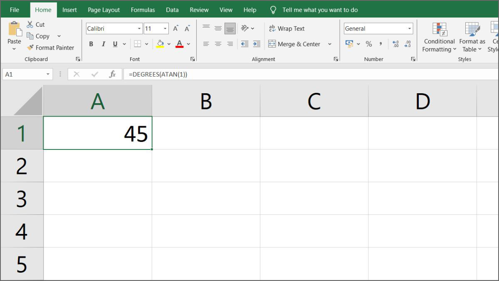The width and height of the screenshot is (499, 281).
Task: Open the Fill Color dropdown arrow
Action: [x=168, y=44]
